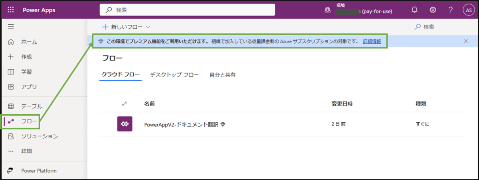The height and width of the screenshot is (180, 479).
Task: Click the top 検索 search field
Action: tap(187, 10)
